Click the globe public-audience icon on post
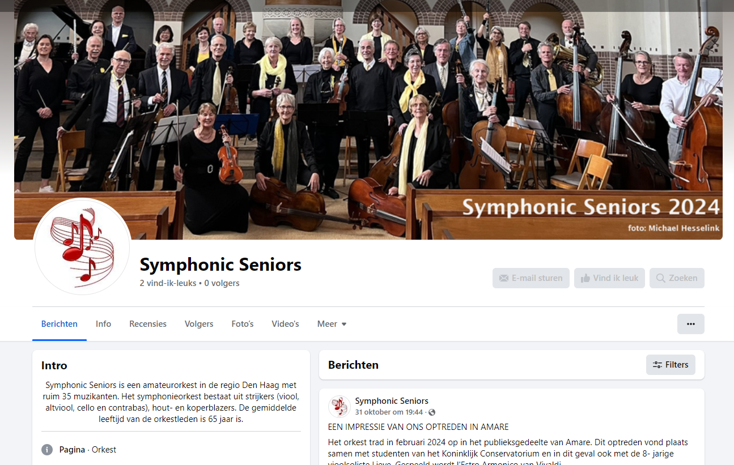 (x=432, y=412)
